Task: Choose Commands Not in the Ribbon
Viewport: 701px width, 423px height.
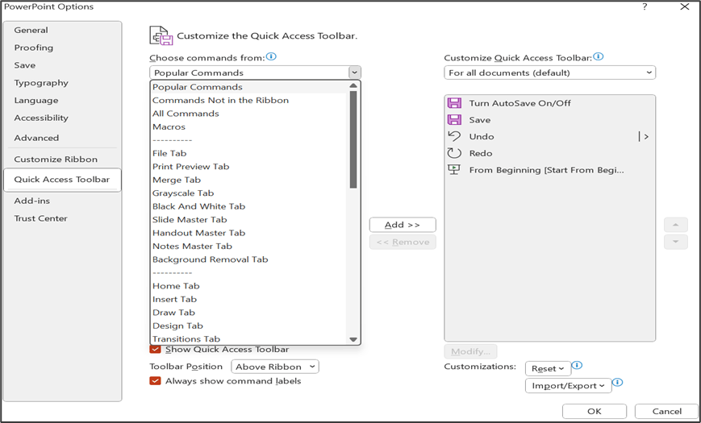Action: (248, 100)
